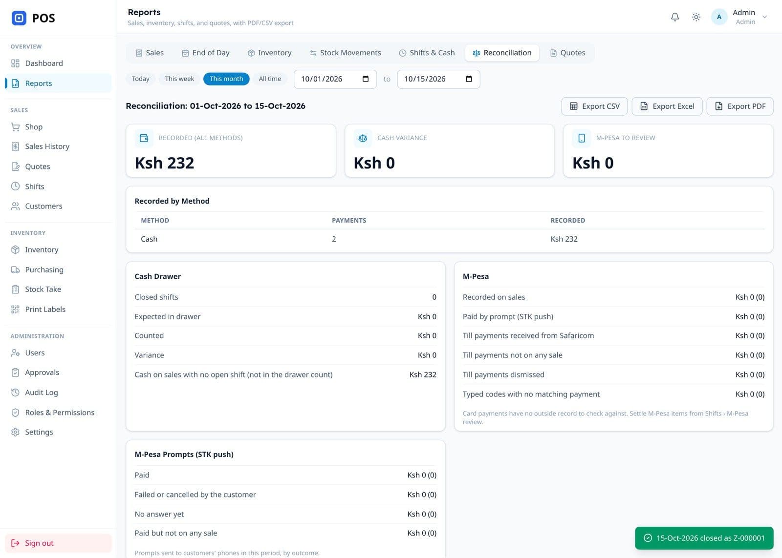The height and width of the screenshot is (558, 782).
Task: Switch to the End of Day tab
Action: tap(205, 53)
